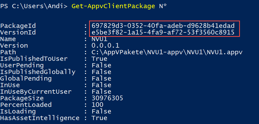Click the False value of IsPublishedGlobally
This screenshot has width=259, height=124.
[102, 72]
